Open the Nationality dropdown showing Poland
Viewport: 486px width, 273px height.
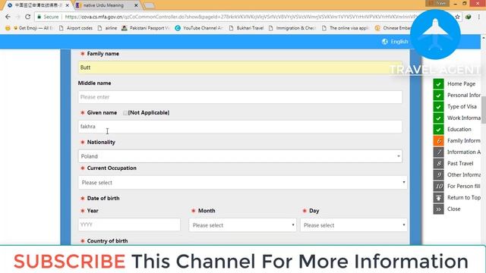coord(240,156)
